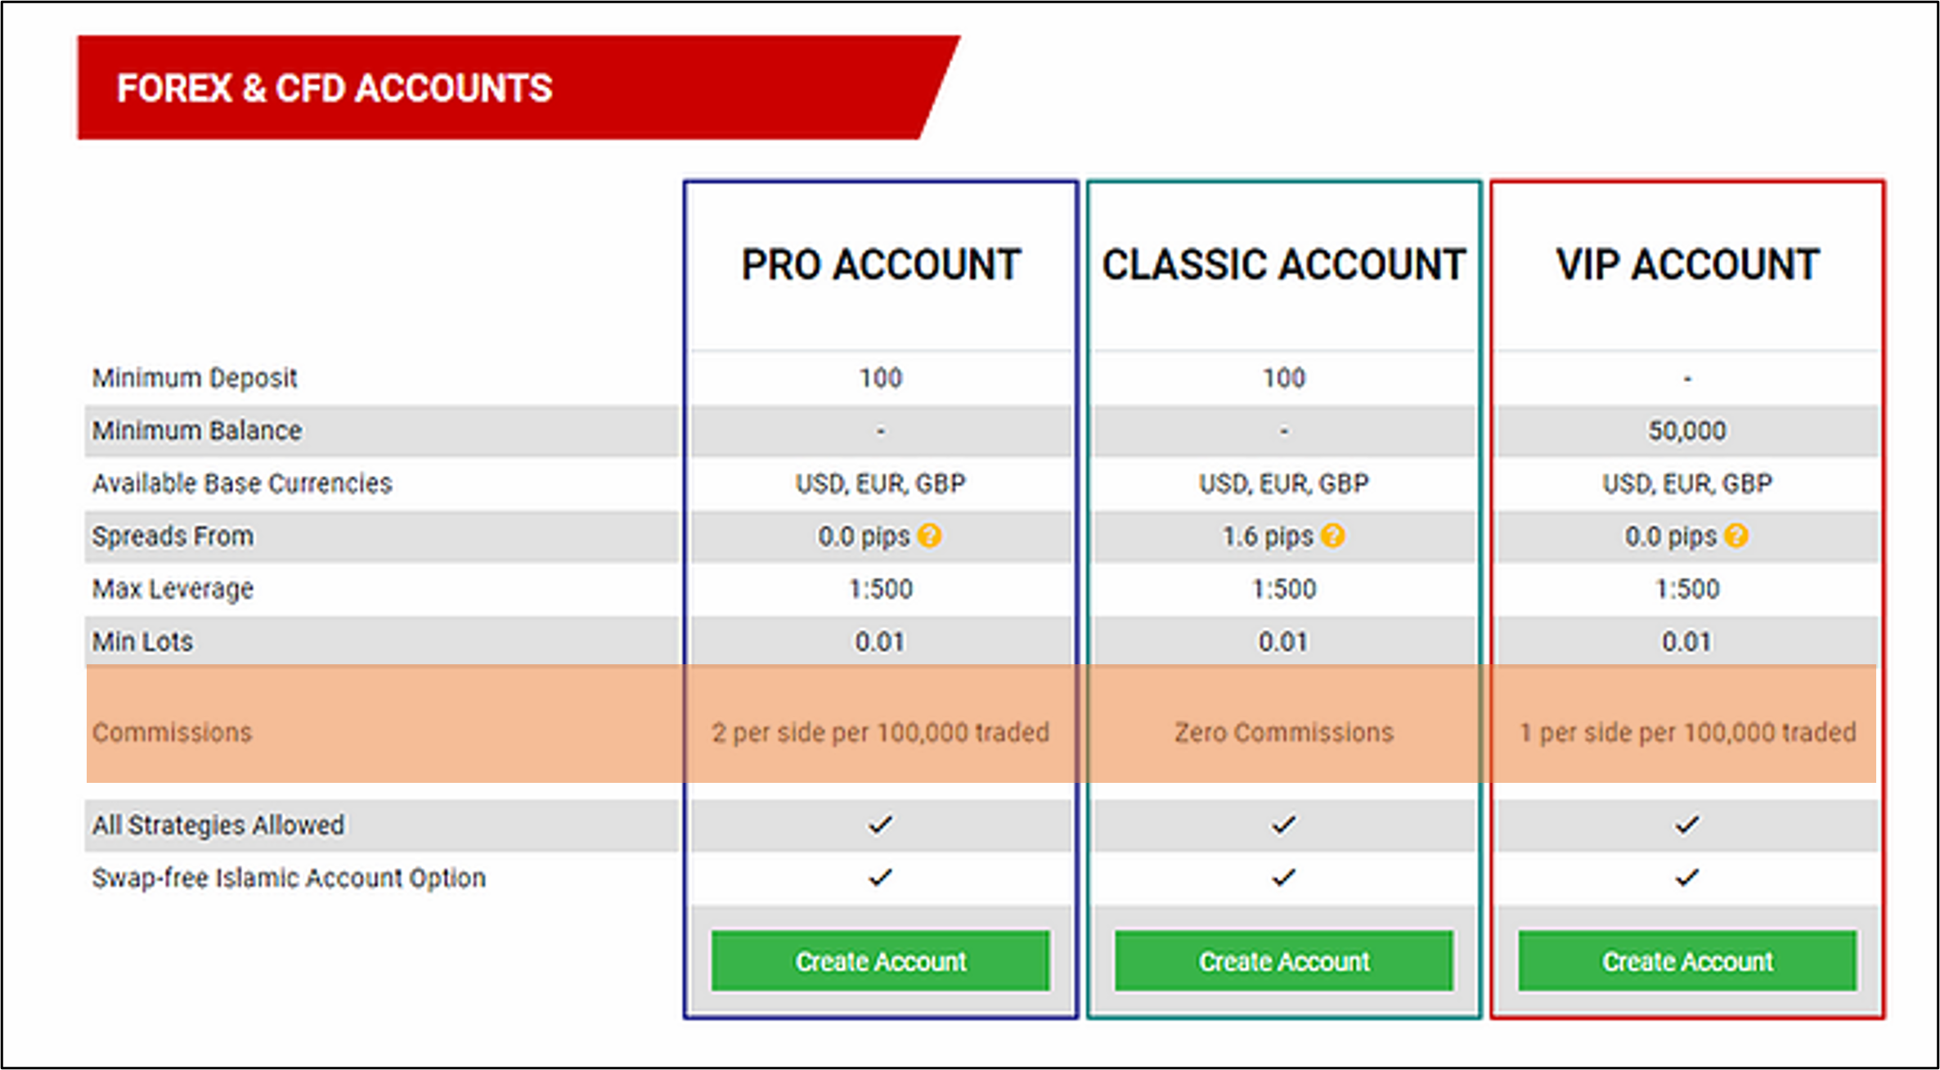Click Pro Account 0.01 min lots
The width and height of the screenshot is (1940, 1070).
click(x=880, y=642)
